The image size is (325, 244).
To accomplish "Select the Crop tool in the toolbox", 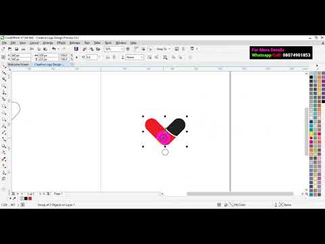I will 4,79.
